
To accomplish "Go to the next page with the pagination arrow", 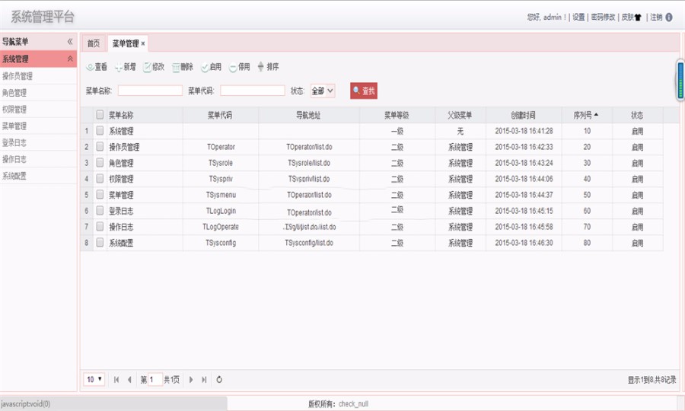I will pos(191,379).
